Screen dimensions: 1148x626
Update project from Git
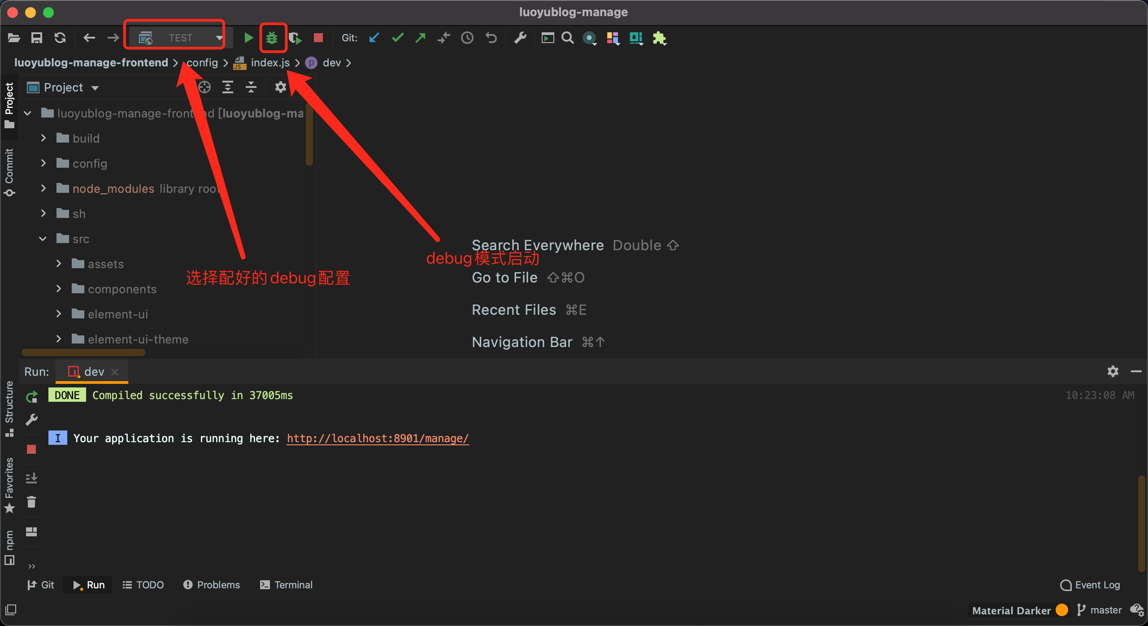point(374,38)
